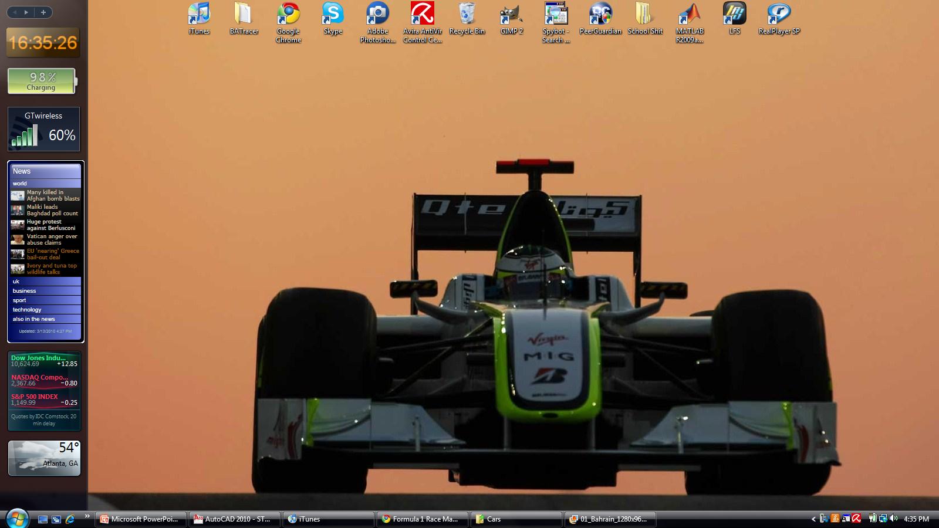Click 'Quotes by IDC Comstock' stocks footer
Image resolution: width=939 pixels, height=528 pixels.
pos(44,419)
